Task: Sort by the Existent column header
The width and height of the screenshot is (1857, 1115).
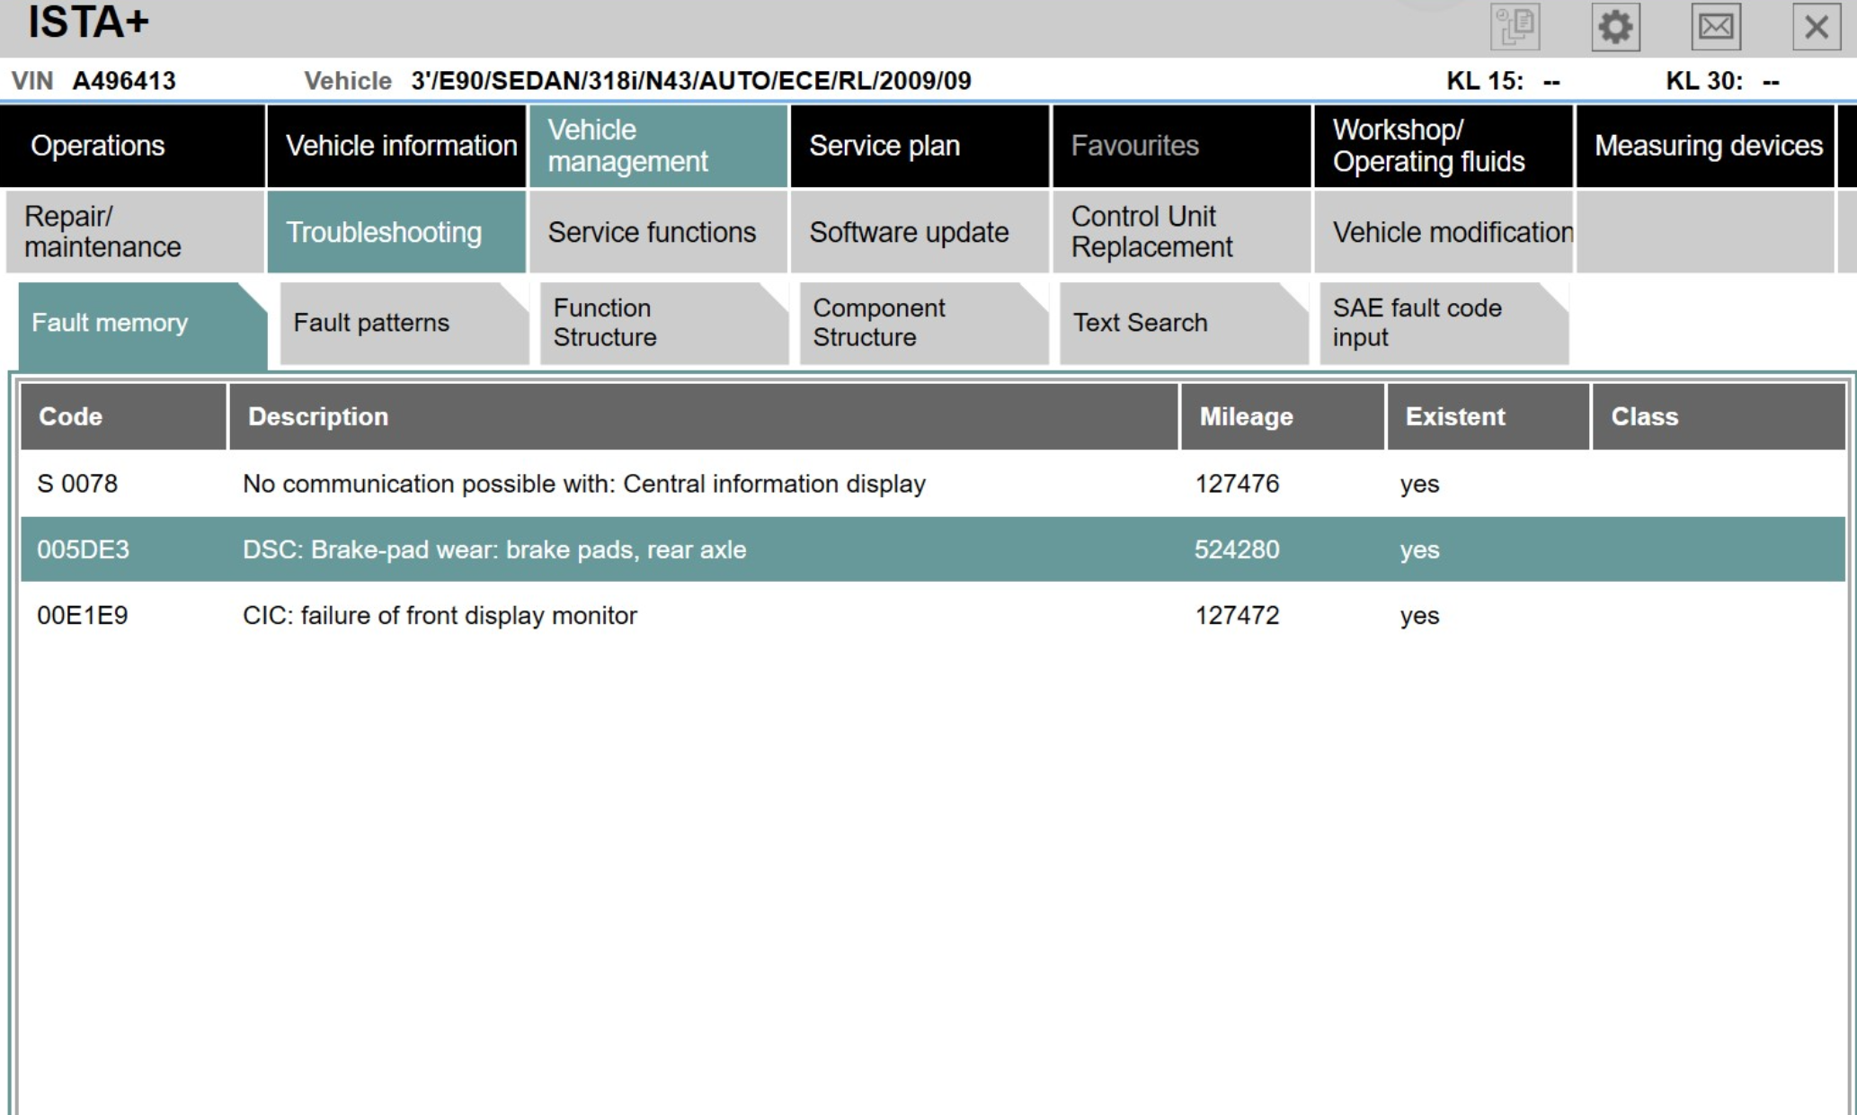Action: 1488,416
